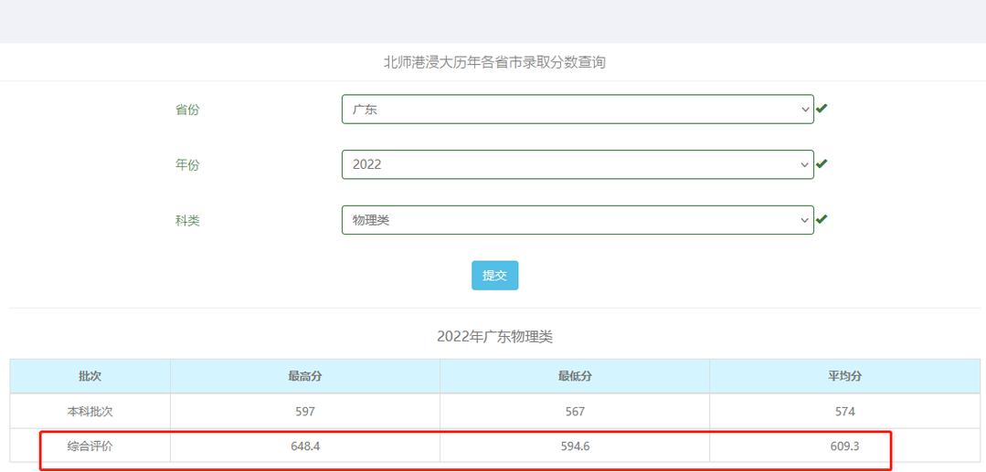
Task: Click the blue 提交 button
Action: tap(495, 276)
